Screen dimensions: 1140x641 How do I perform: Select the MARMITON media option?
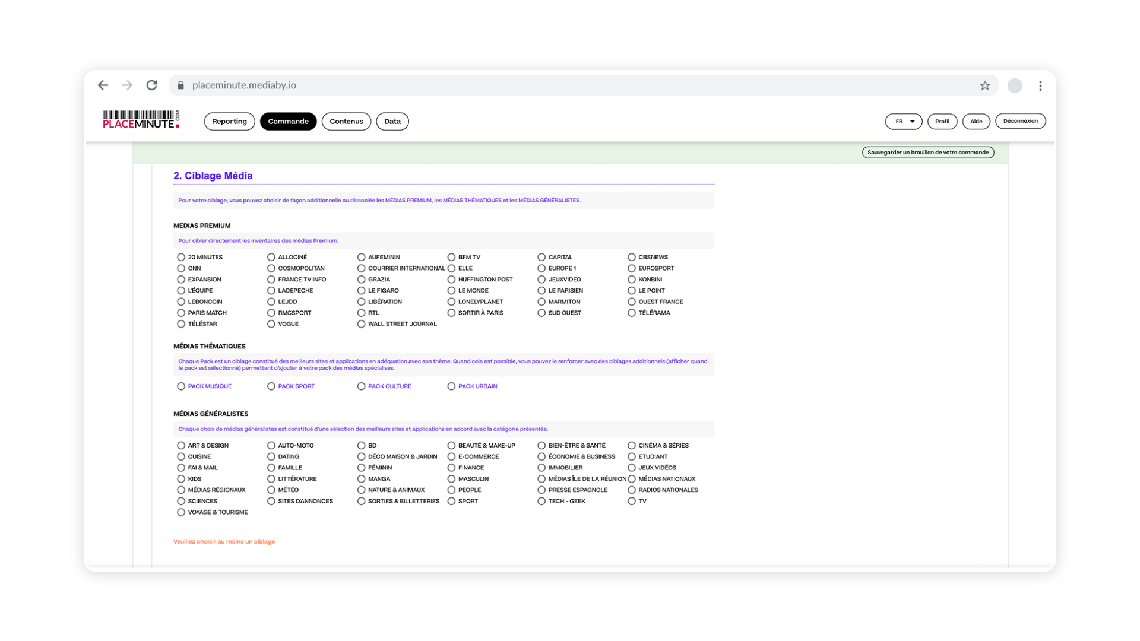[x=541, y=302]
